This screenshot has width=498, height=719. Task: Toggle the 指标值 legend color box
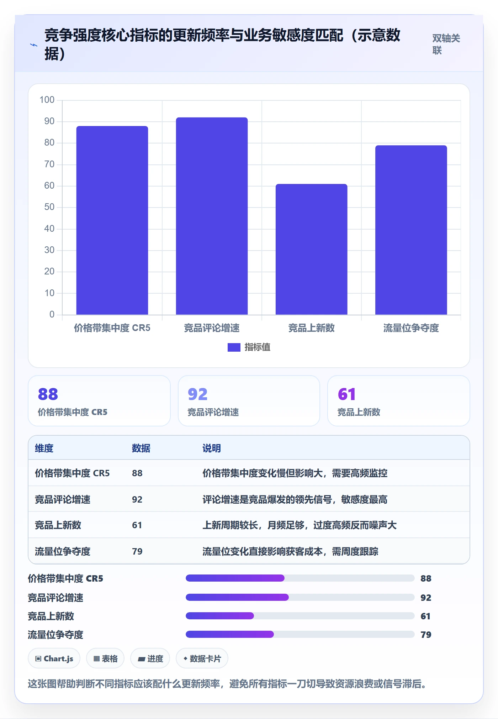click(234, 347)
